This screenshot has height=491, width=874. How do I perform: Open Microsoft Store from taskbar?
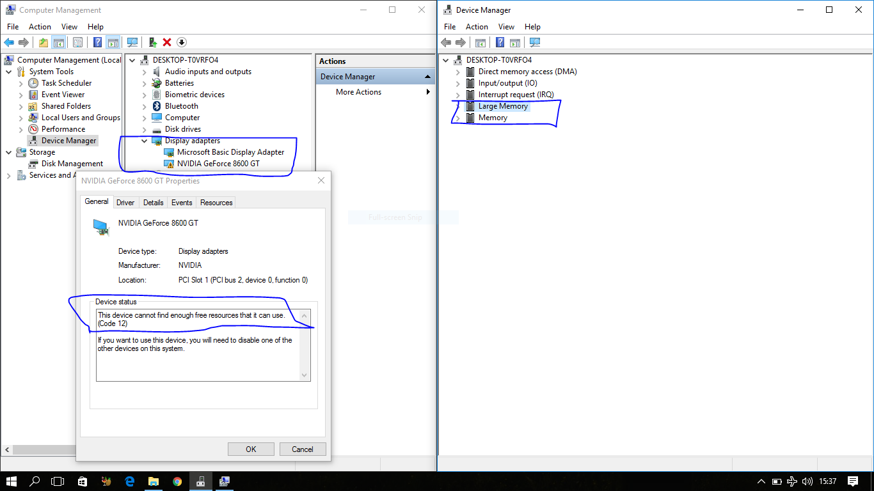[x=82, y=481]
